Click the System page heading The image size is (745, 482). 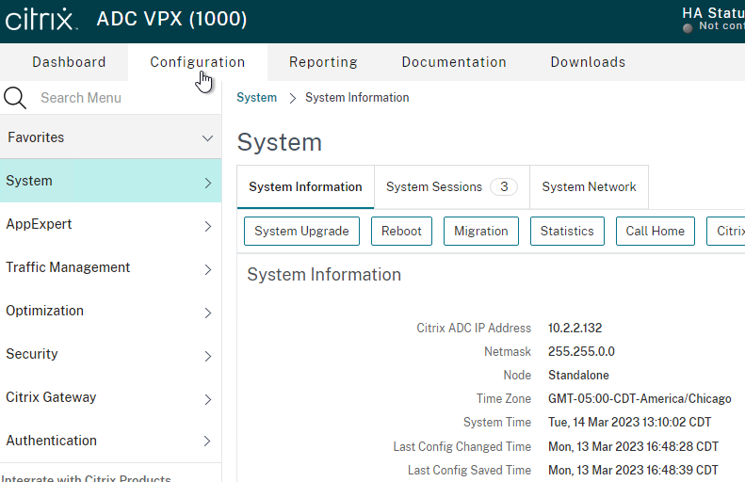coord(280,142)
